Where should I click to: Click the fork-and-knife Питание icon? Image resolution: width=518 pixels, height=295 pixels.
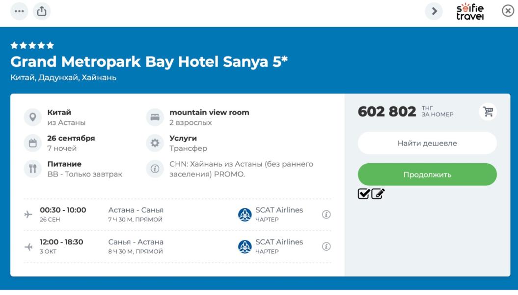(x=33, y=169)
